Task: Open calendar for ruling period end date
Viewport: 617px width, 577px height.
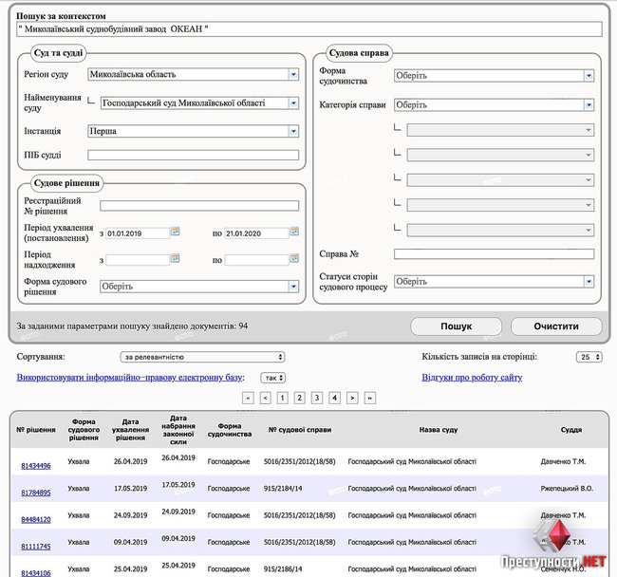Action: 294,232
